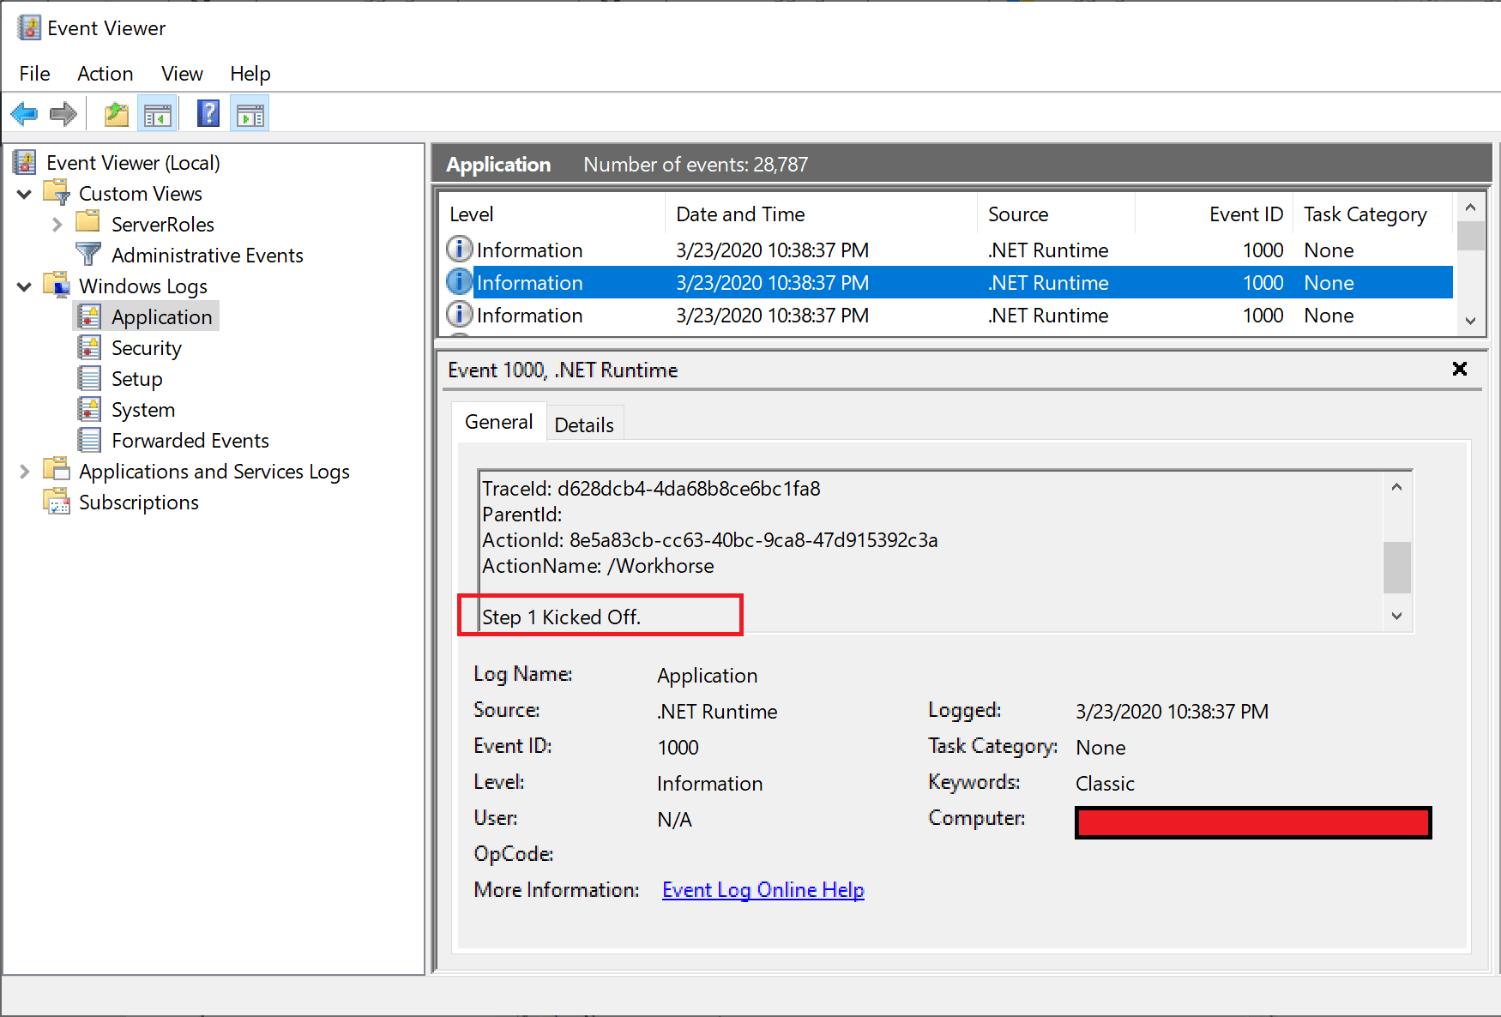This screenshot has height=1017, width=1501.
Task: Click the Subscriptions icon
Action: pyautogui.click(x=57, y=502)
